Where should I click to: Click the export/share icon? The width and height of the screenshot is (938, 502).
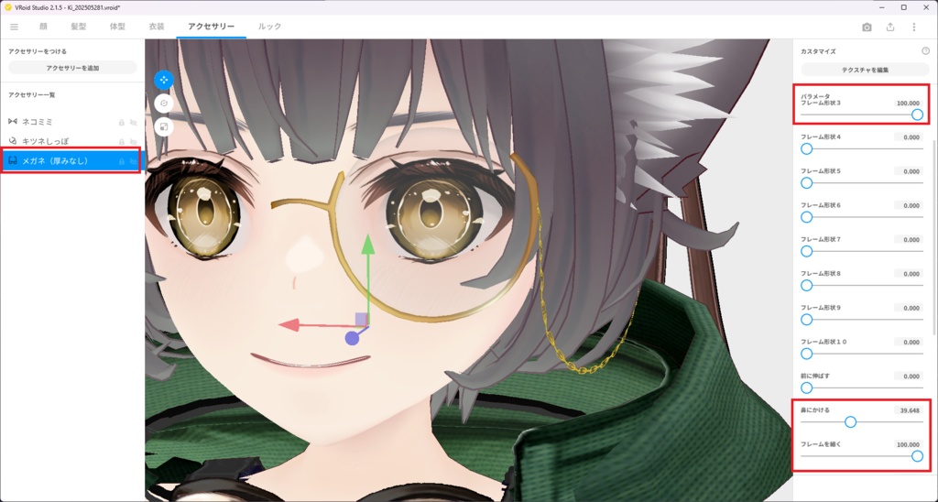coord(890,27)
